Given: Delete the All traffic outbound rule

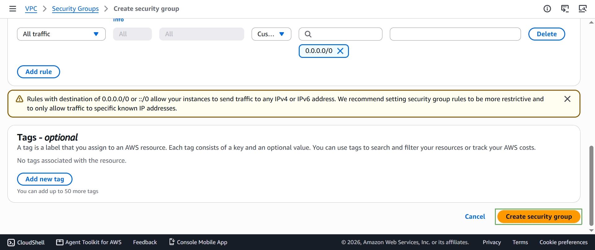Looking at the screenshot, I should (x=547, y=34).
